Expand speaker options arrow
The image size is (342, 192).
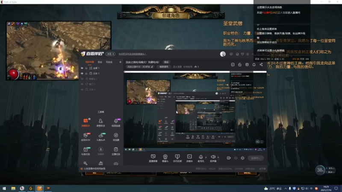click(x=218, y=157)
